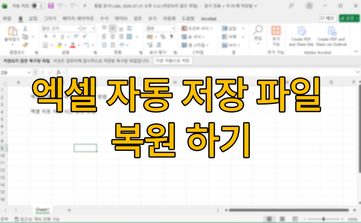The height and width of the screenshot is (223, 361).
Task: Switch to the 삽입 ribbon tab
Action: pos(33,18)
